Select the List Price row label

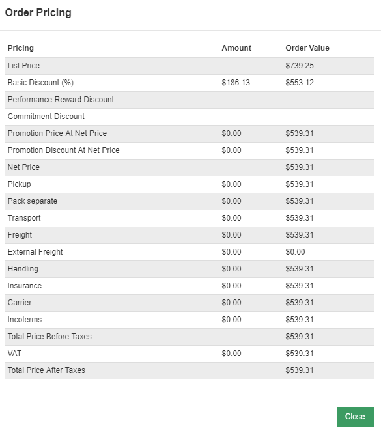pyautogui.click(x=23, y=66)
